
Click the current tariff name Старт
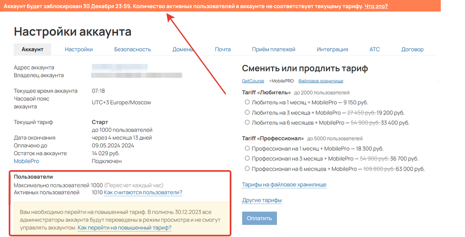pos(100,122)
